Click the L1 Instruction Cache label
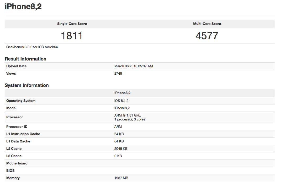 (x=23, y=134)
